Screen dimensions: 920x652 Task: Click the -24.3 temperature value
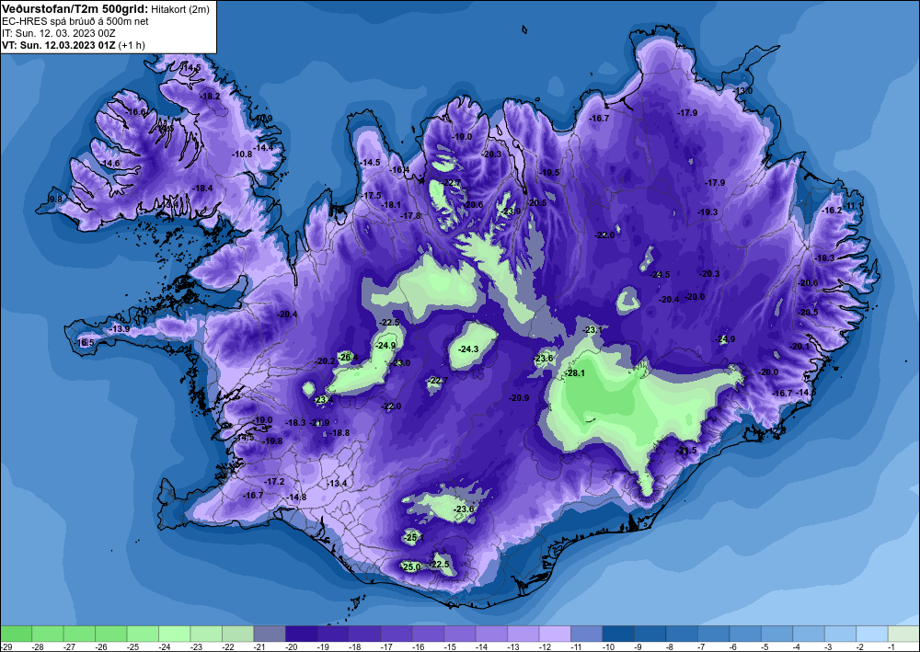468,349
